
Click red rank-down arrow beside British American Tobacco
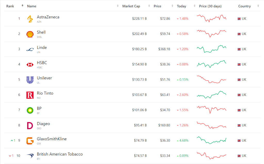point(10,156)
